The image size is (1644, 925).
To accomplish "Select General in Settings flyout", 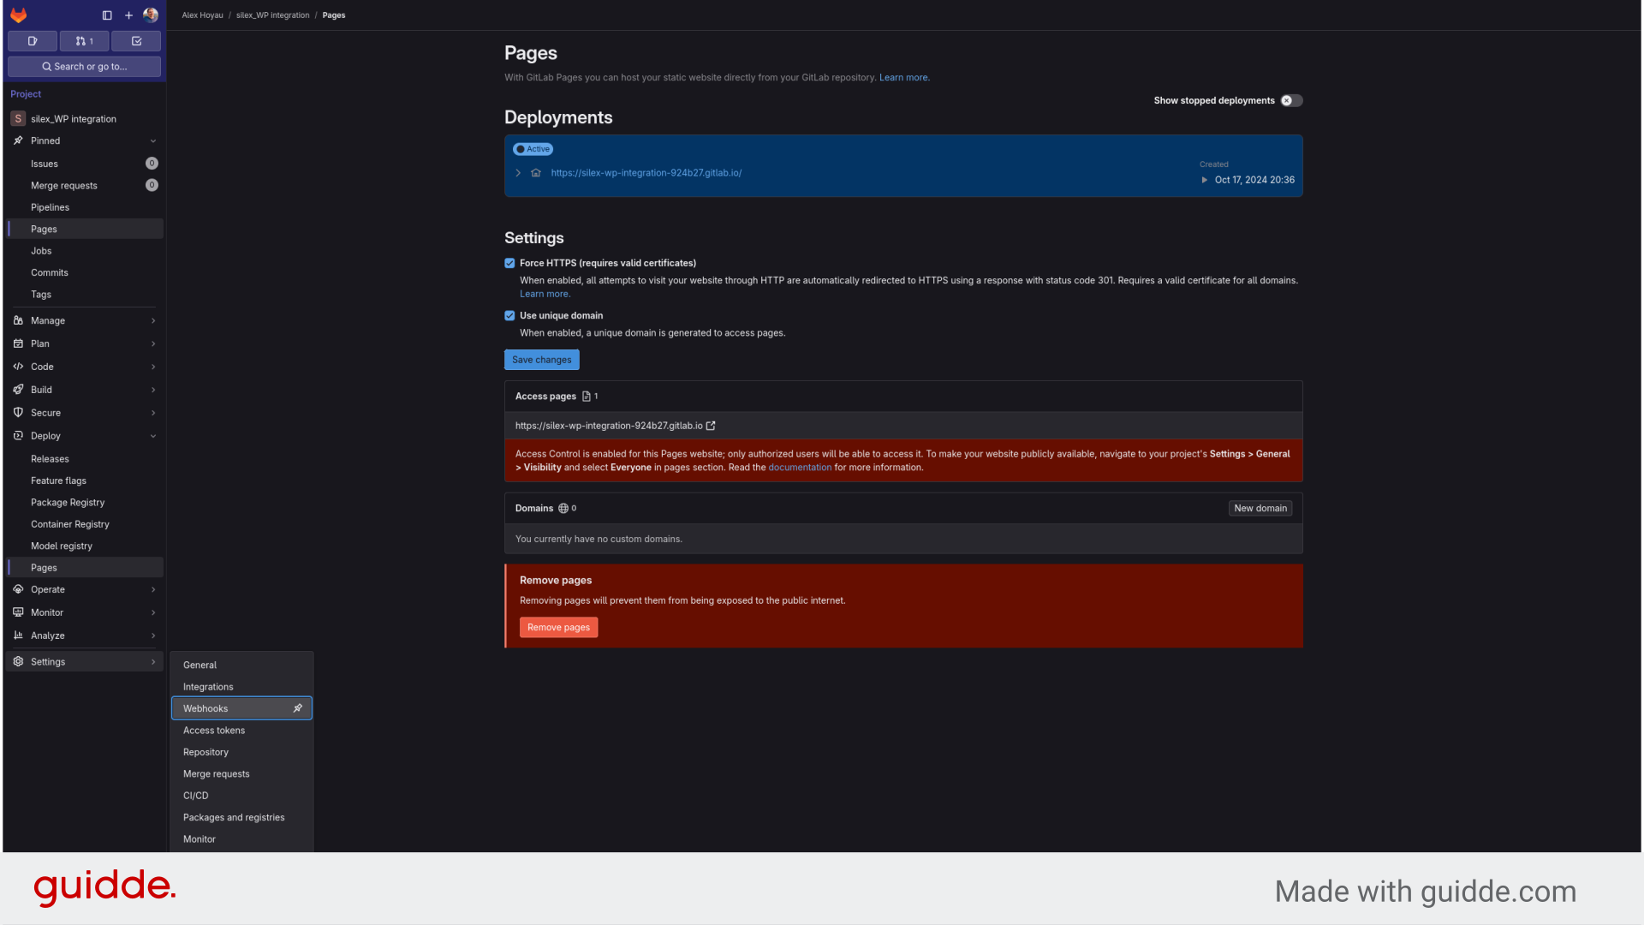I will (241, 665).
